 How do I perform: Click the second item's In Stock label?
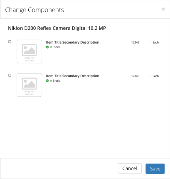coord(55,81)
